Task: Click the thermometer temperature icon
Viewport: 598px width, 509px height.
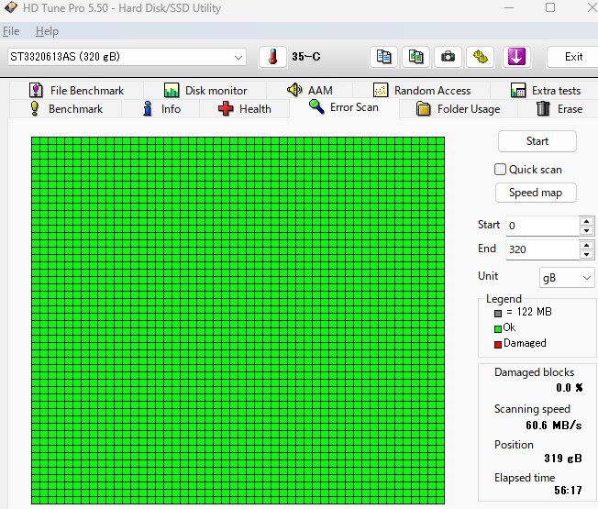Action: 272,57
